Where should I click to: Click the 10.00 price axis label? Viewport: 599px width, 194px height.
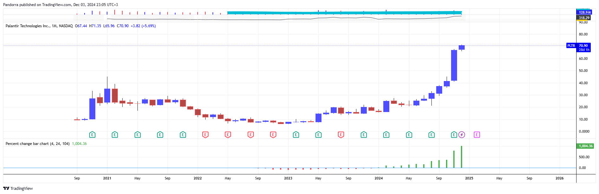[583, 119]
